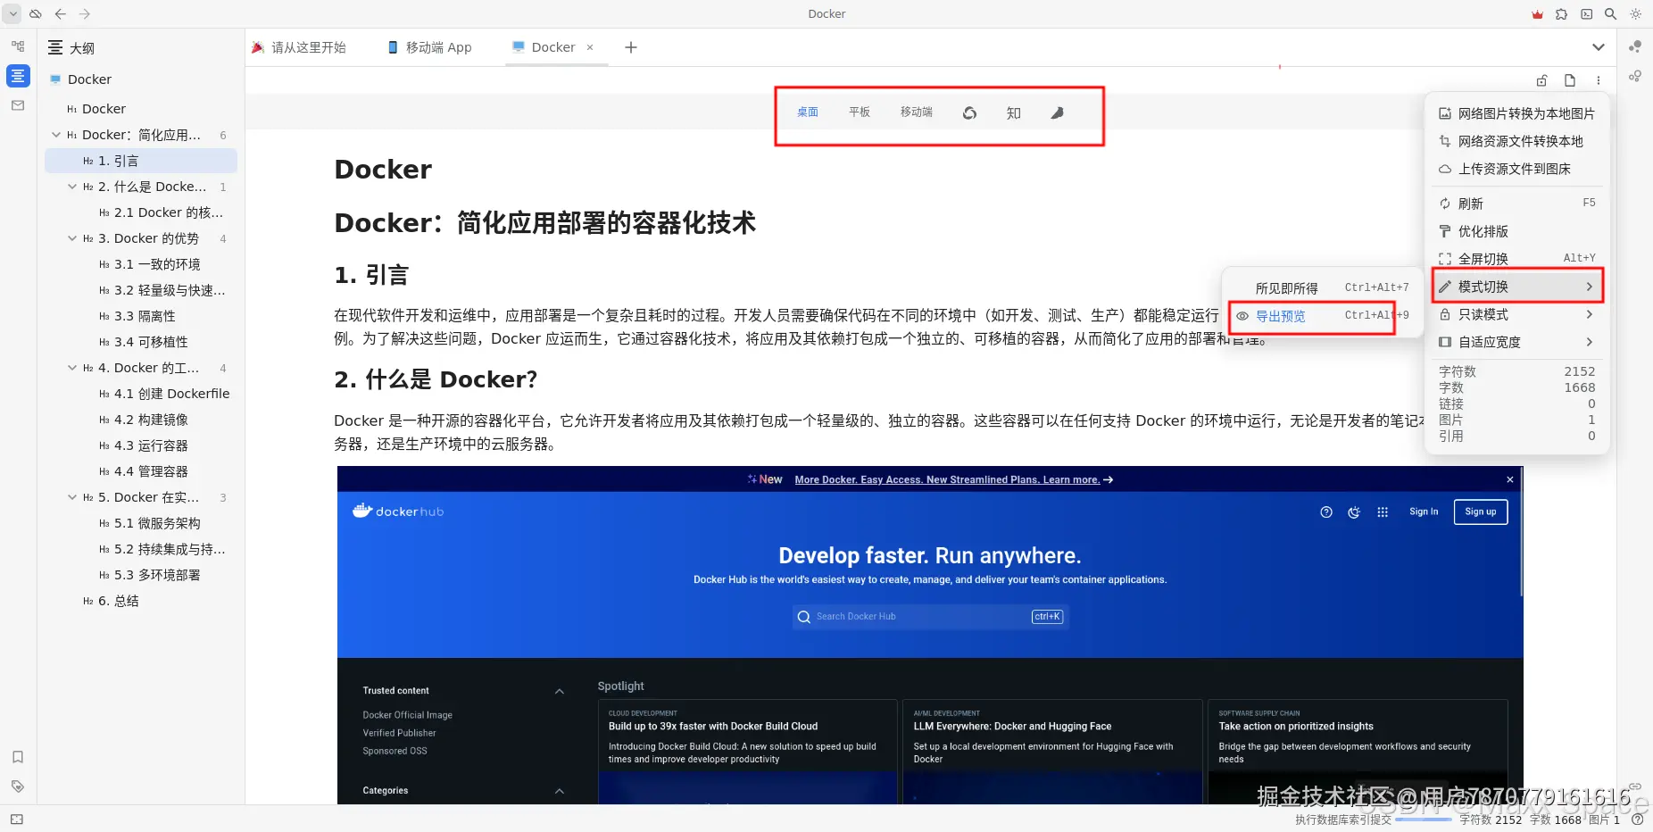Choose Yuque feather export preview icon
The image size is (1653, 832).
click(1058, 112)
